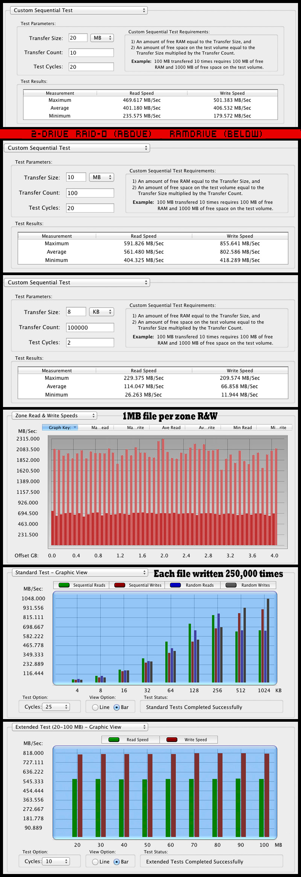Screen dimensions: 301x877
Task: Click the Transfer Count field showing 100
Action: point(90,193)
